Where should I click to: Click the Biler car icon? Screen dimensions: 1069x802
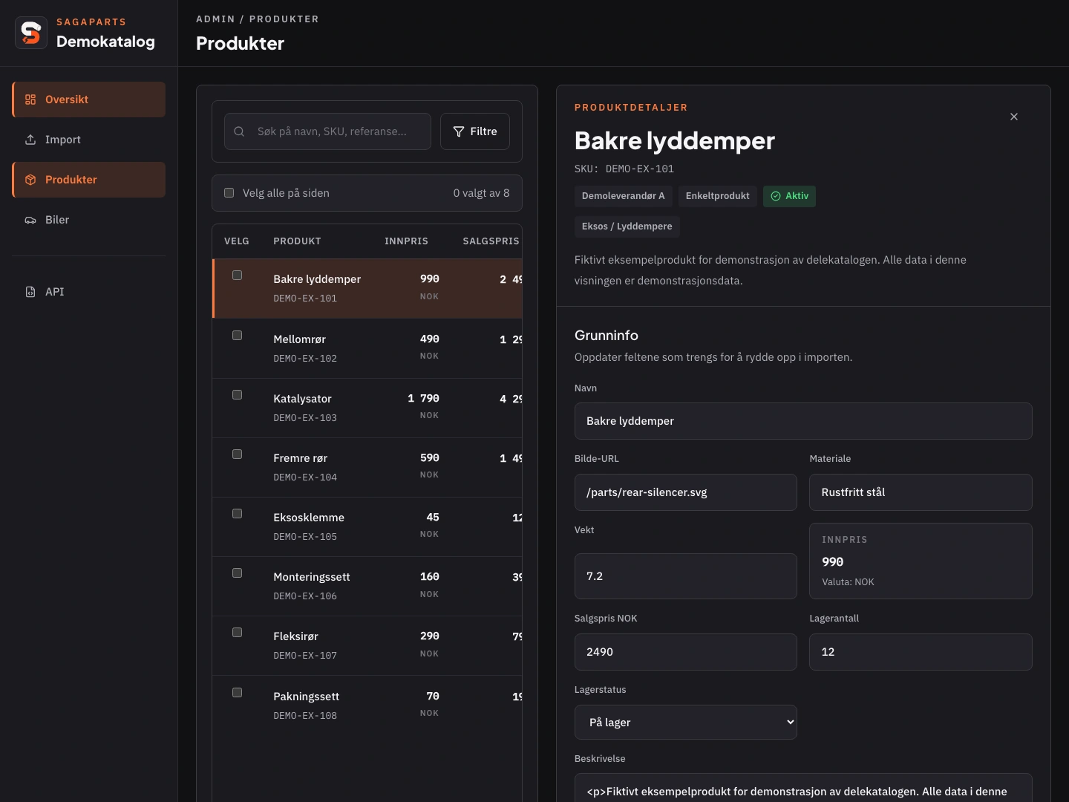tap(30, 220)
